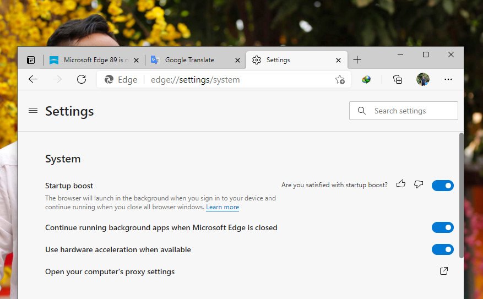483x299 pixels.
Task: Click the Settings page title
Action: point(69,111)
